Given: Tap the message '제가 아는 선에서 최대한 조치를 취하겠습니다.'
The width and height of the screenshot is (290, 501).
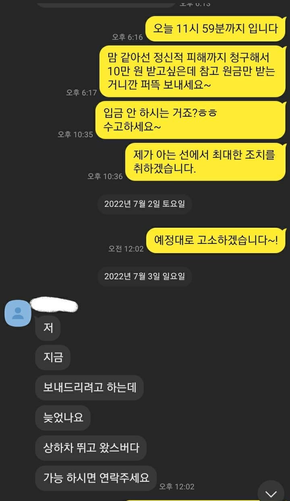Looking at the screenshot, I should (x=205, y=162).
